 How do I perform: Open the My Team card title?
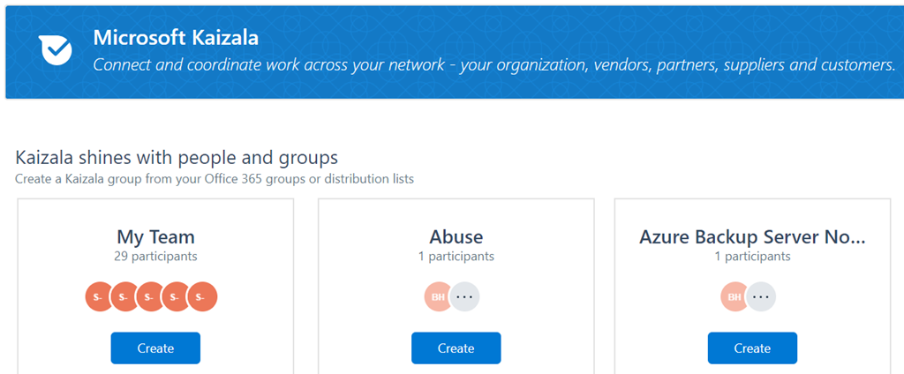155,237
